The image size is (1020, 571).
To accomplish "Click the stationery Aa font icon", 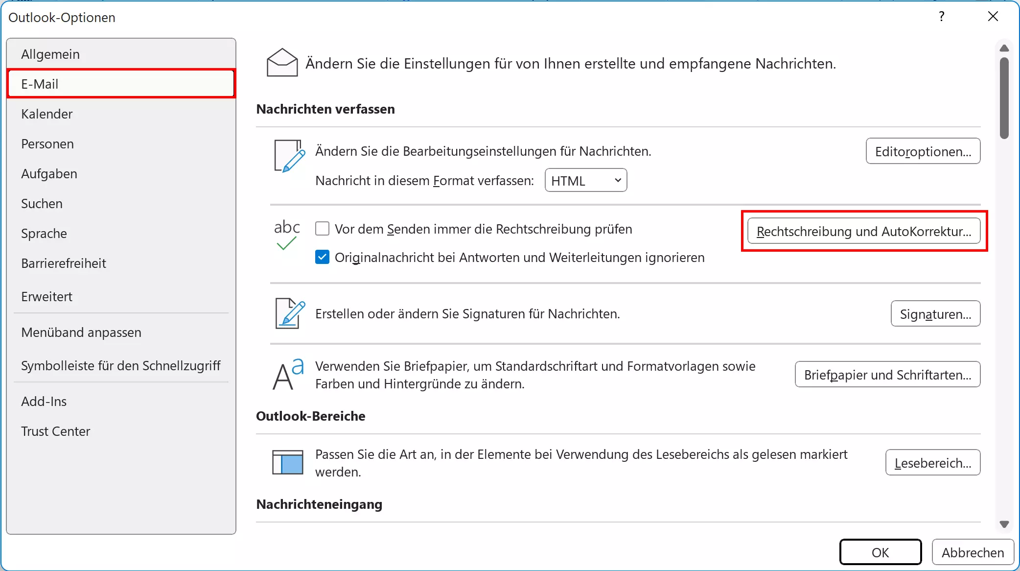I will [x=288, y=374].
